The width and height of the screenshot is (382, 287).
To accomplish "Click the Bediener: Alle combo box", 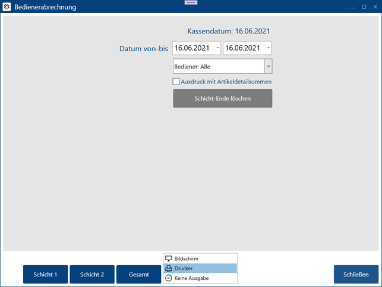I will pyautogui.click(x=218, y=66).
